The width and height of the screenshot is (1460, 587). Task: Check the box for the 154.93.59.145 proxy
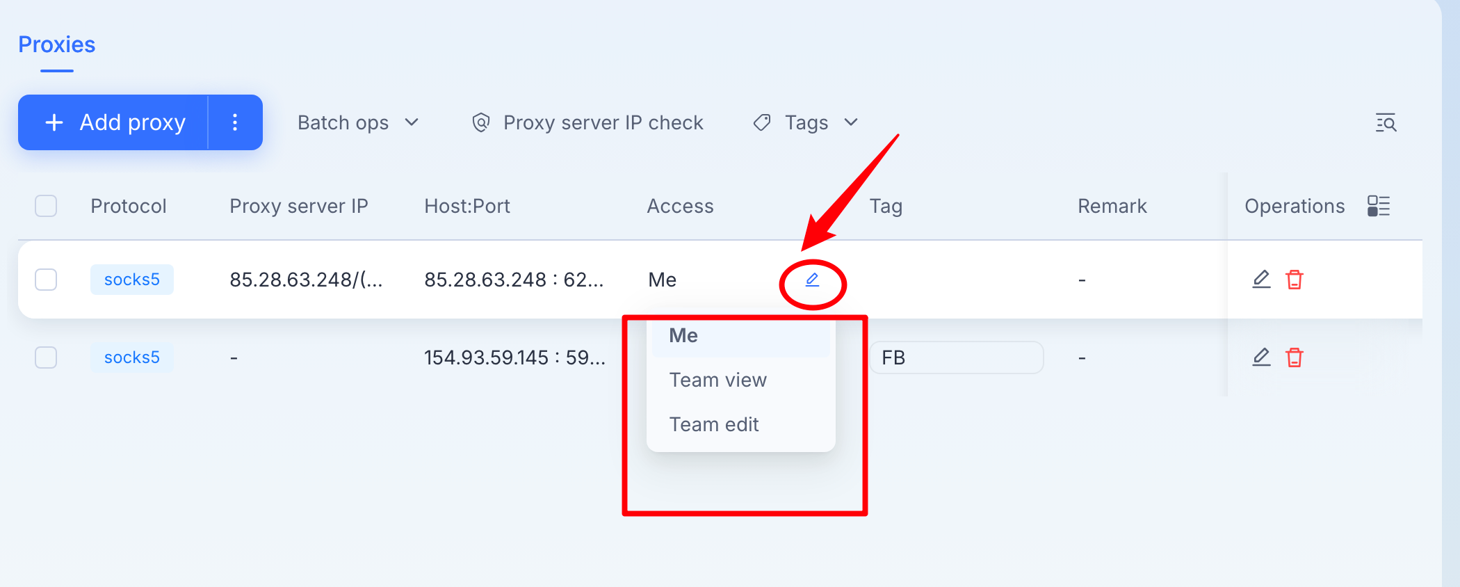pyautogui.click(x=46, y=357)
